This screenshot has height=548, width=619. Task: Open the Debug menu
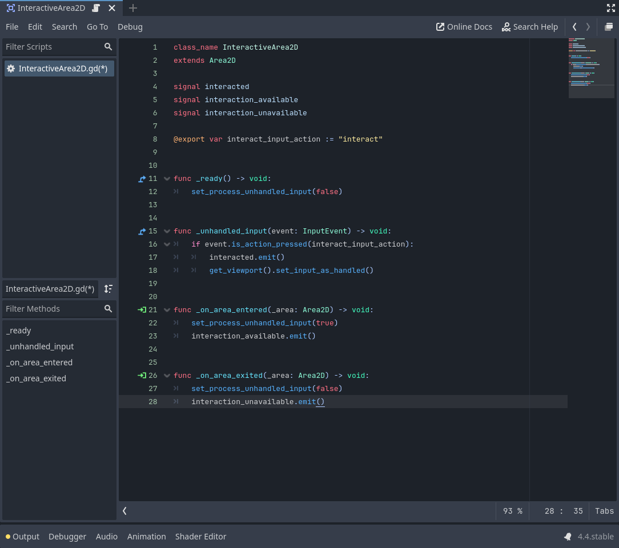[x=130, y=27]
